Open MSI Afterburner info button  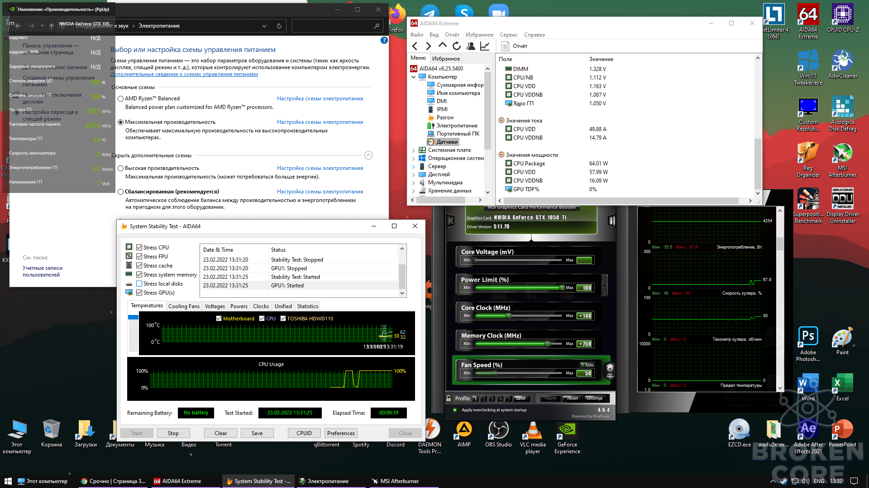(x=611, y=221)
